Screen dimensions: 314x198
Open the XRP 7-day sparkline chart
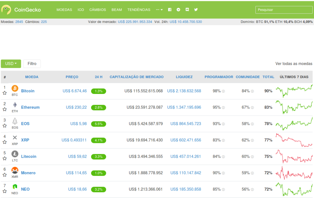[294, 140]
